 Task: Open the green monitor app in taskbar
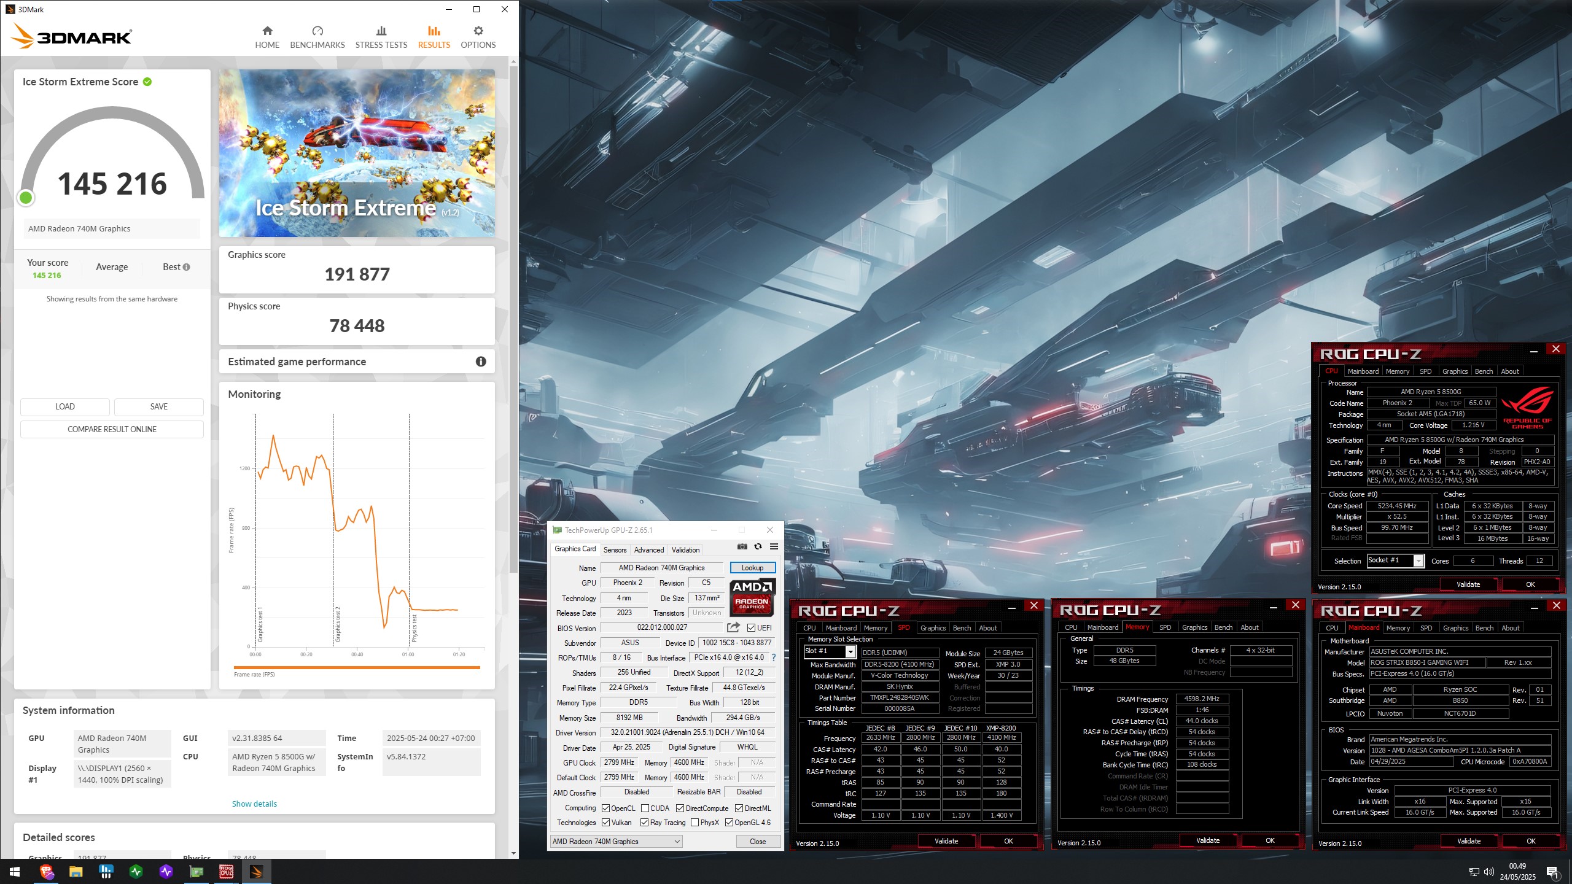coord(136,872)
